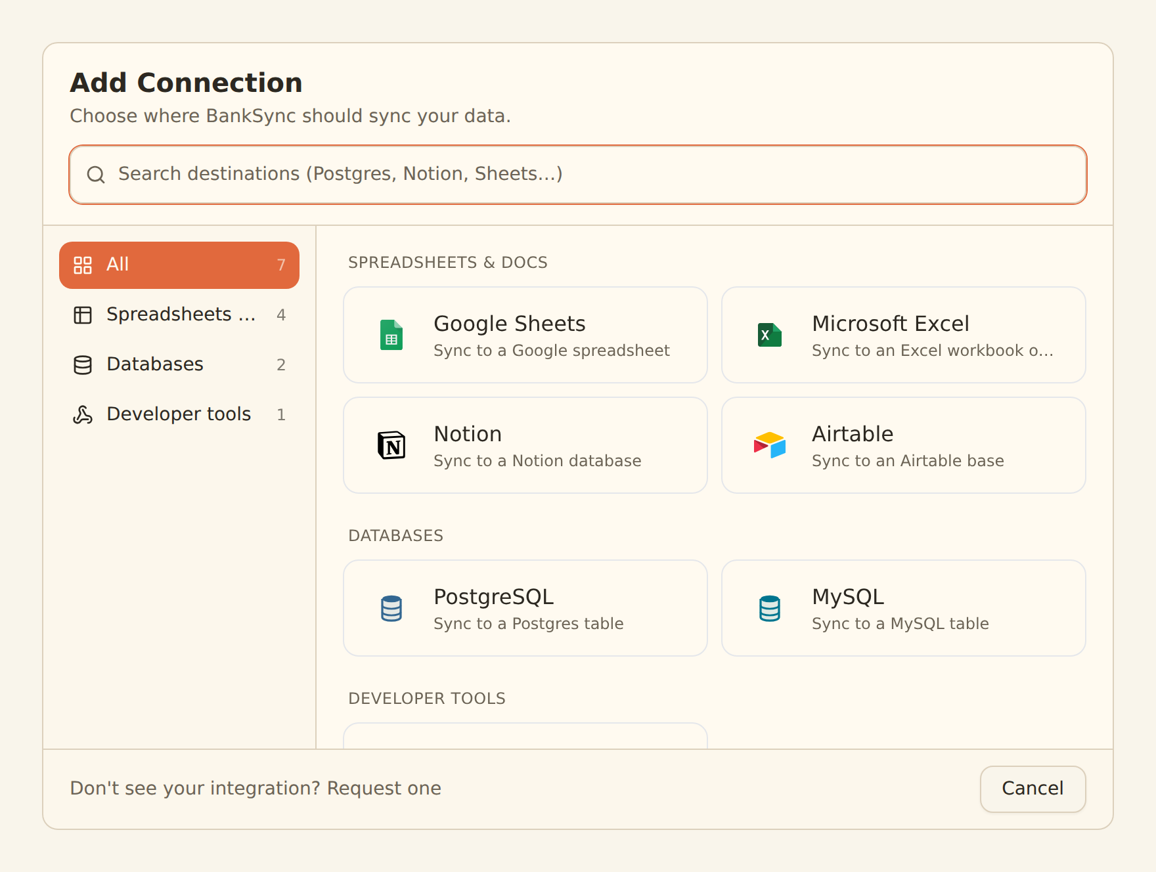
Task: Click 'Sync to an Airtable base' text
Action: pos(908,461)
